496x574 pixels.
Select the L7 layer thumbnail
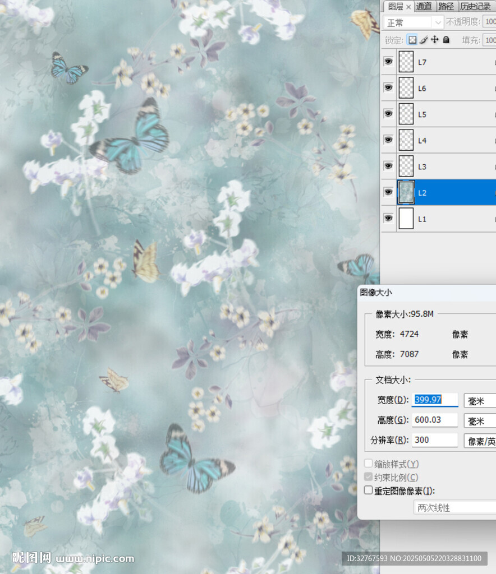point(406,62)
